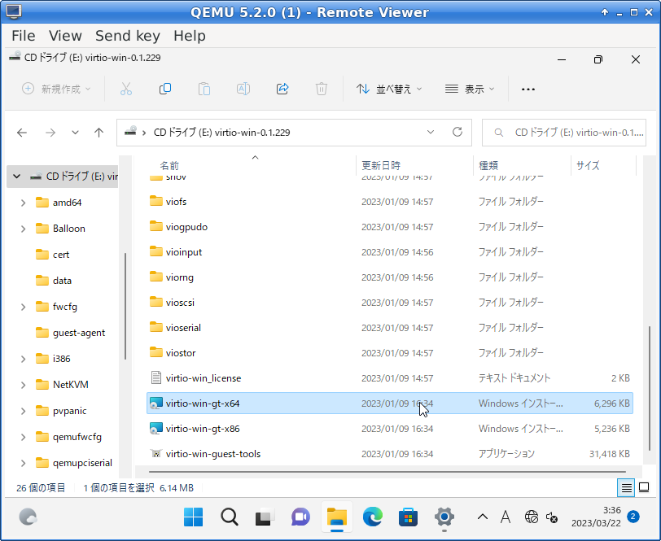Go up one folder with up arrow
The width and height of the screenshot is (661, 541).
(x=98, y=133)
